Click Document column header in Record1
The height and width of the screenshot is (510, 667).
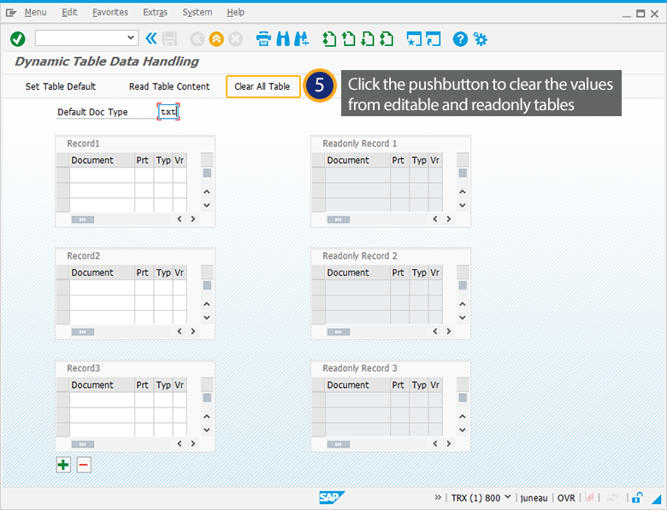click(102, 161)
